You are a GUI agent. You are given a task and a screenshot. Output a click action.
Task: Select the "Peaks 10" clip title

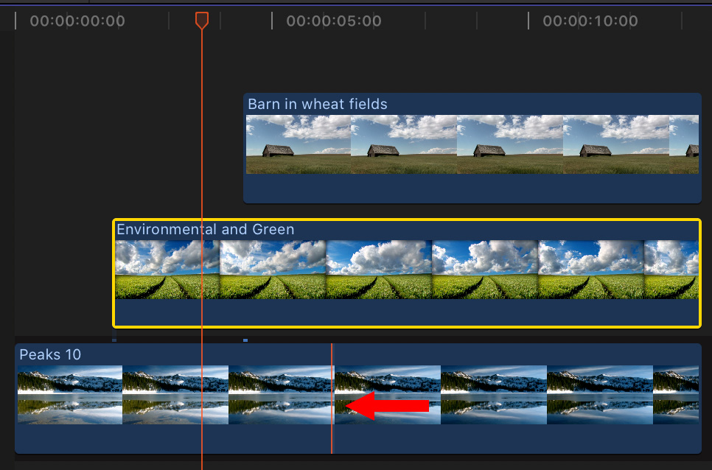(x=50, y=354)
